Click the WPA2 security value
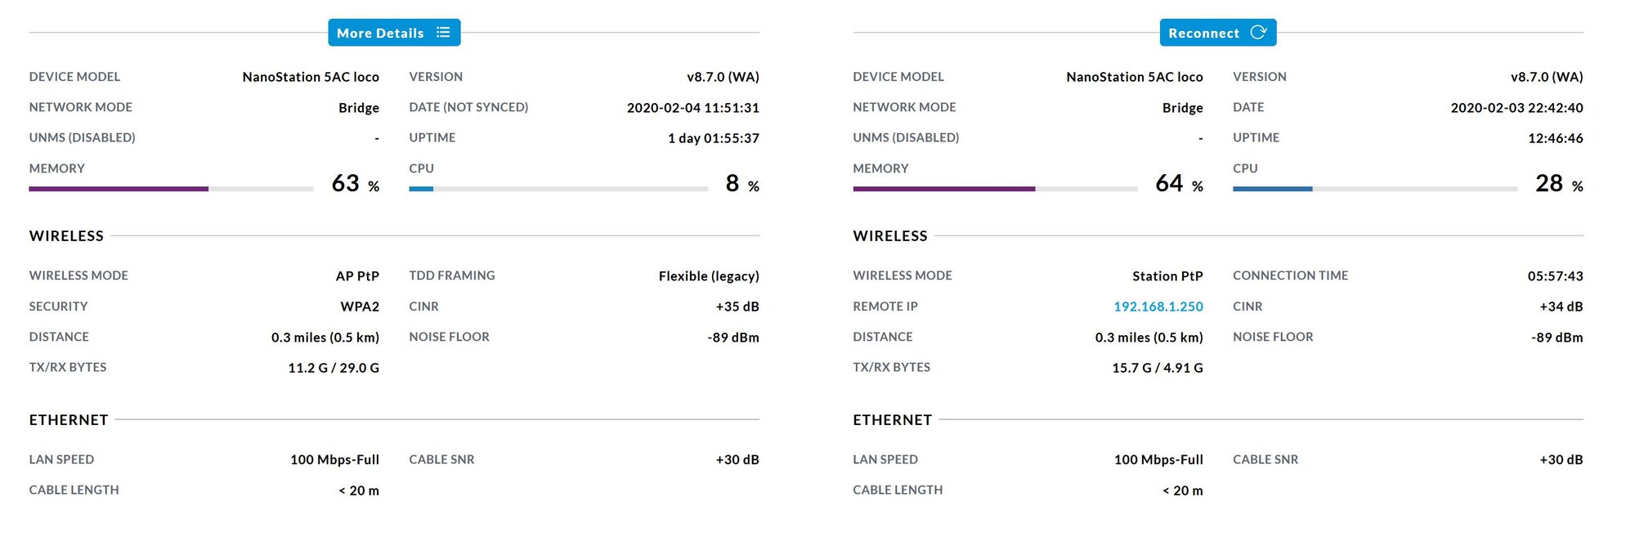 pos(360,307)
